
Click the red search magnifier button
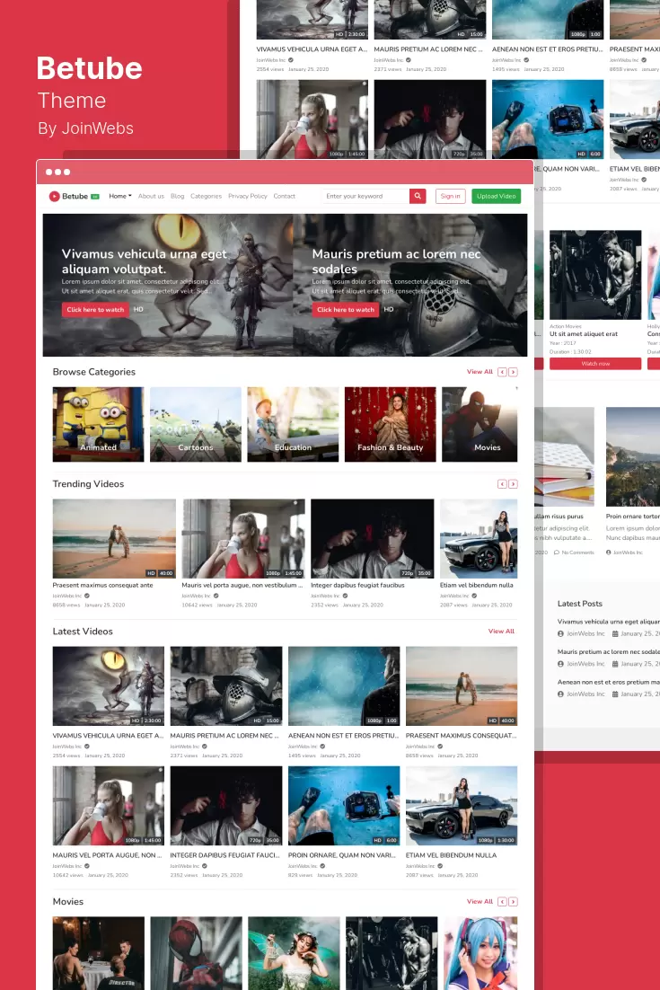click(x=418, y=197)
